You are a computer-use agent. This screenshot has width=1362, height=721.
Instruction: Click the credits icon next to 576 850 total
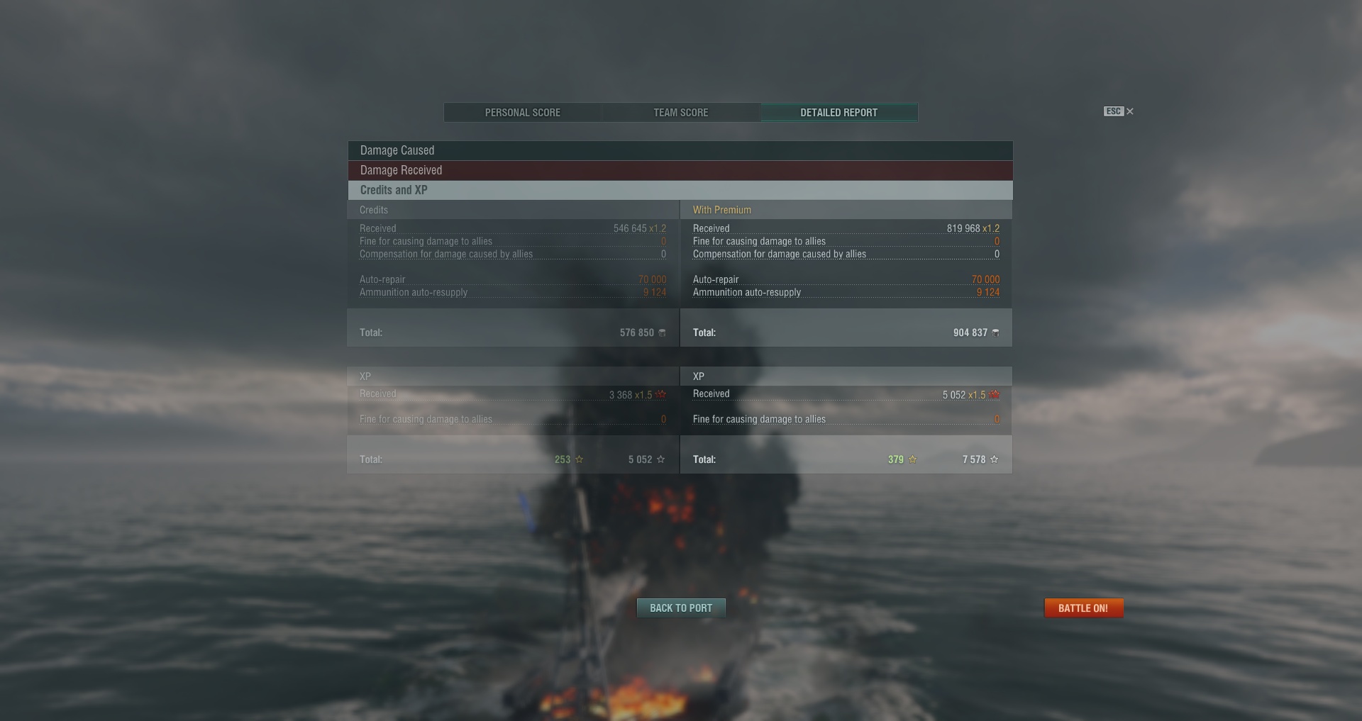[662, 332]
